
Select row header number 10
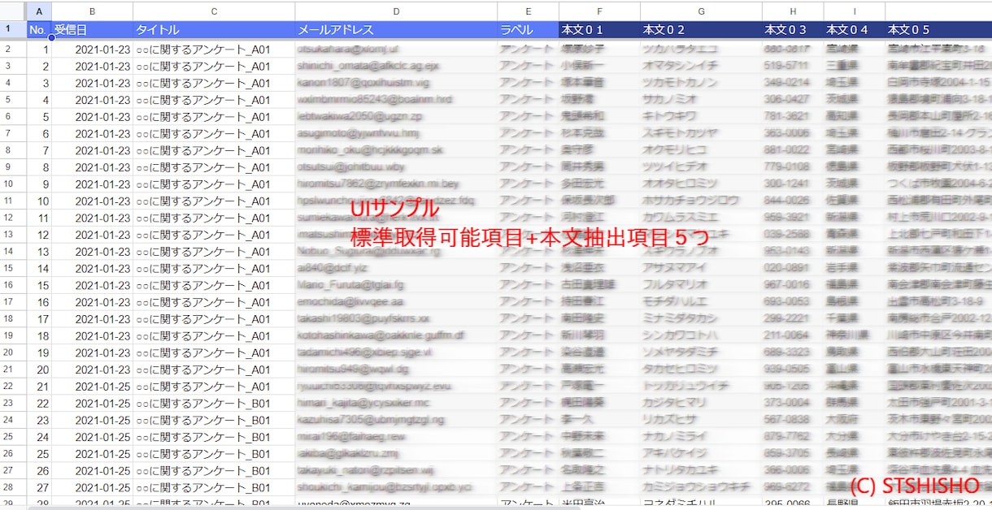click(13, 184)
